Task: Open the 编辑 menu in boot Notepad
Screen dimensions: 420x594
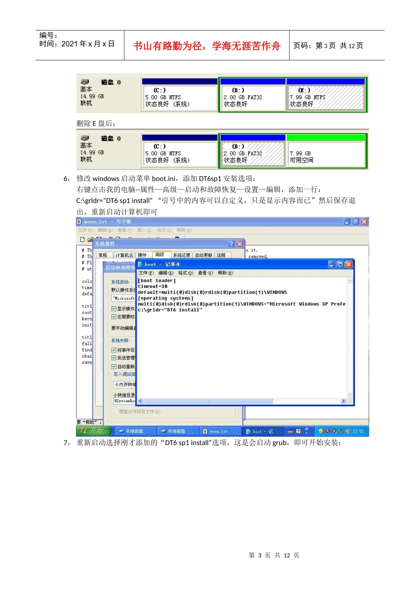Action: coord(166,273)
